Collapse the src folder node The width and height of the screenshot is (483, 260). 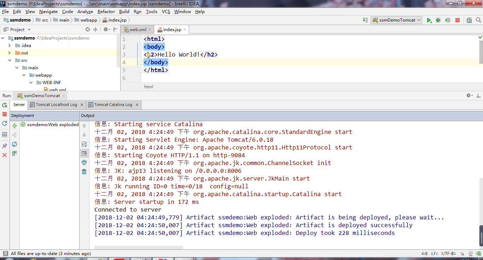[x=10, y=60]
